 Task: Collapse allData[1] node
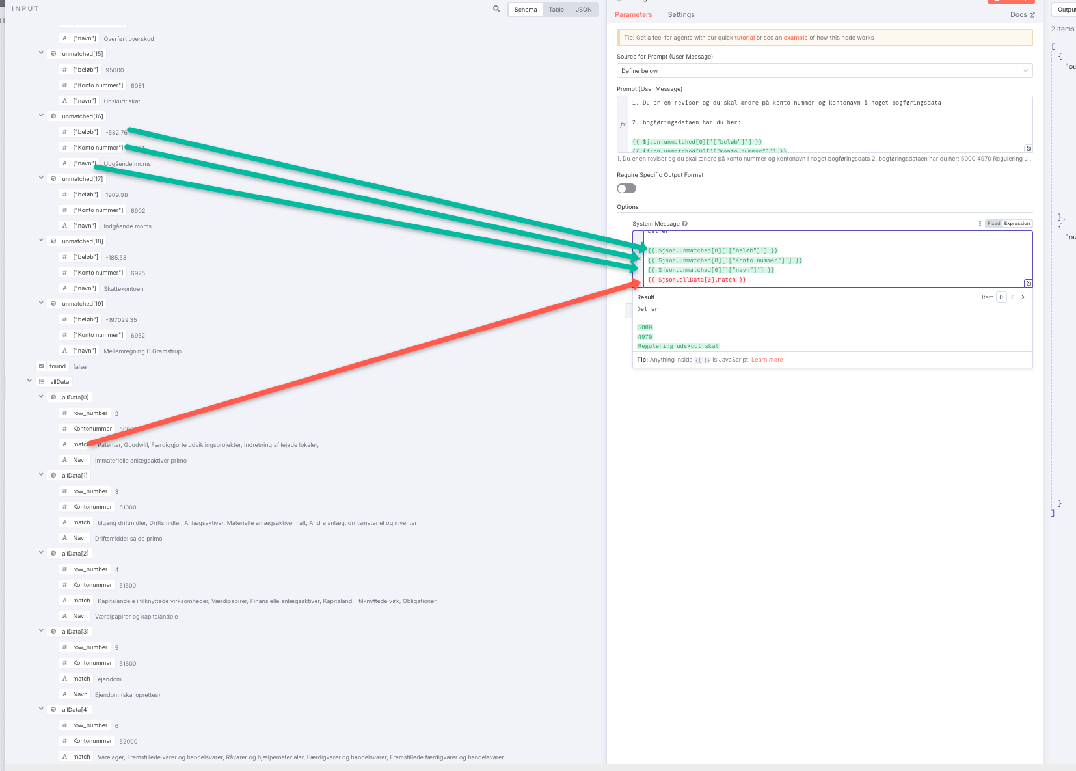coord(41,475)
